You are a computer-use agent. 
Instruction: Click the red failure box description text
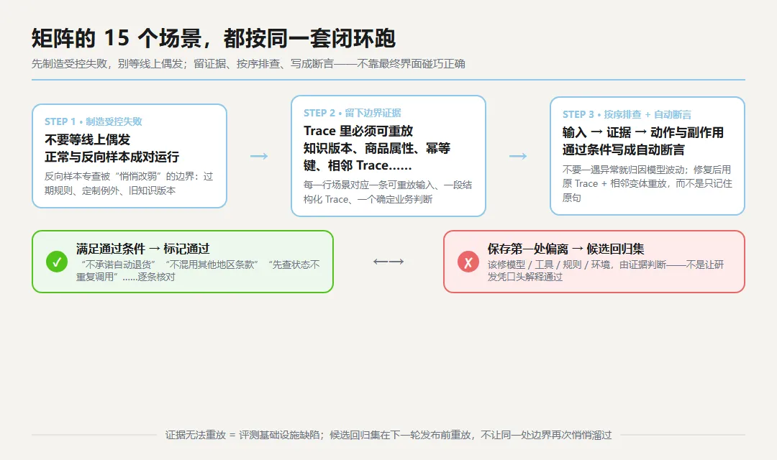tap(606, 270)
